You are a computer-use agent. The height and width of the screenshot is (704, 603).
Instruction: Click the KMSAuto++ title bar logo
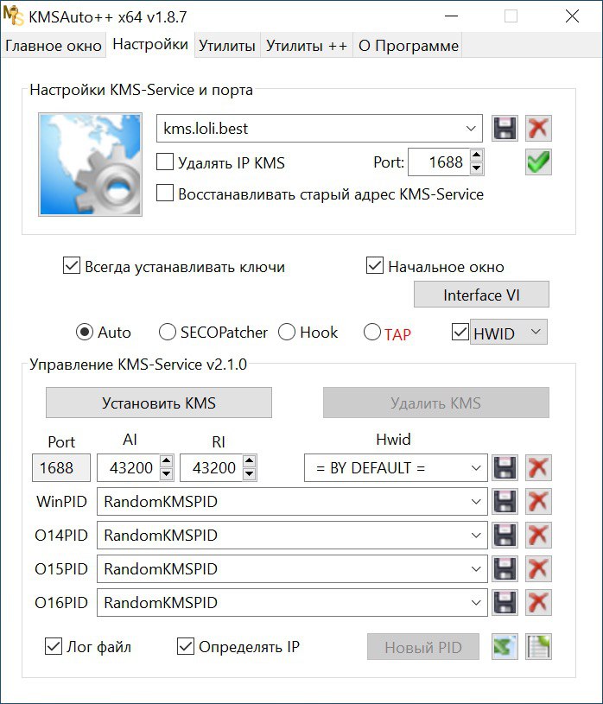pos(13,16)
